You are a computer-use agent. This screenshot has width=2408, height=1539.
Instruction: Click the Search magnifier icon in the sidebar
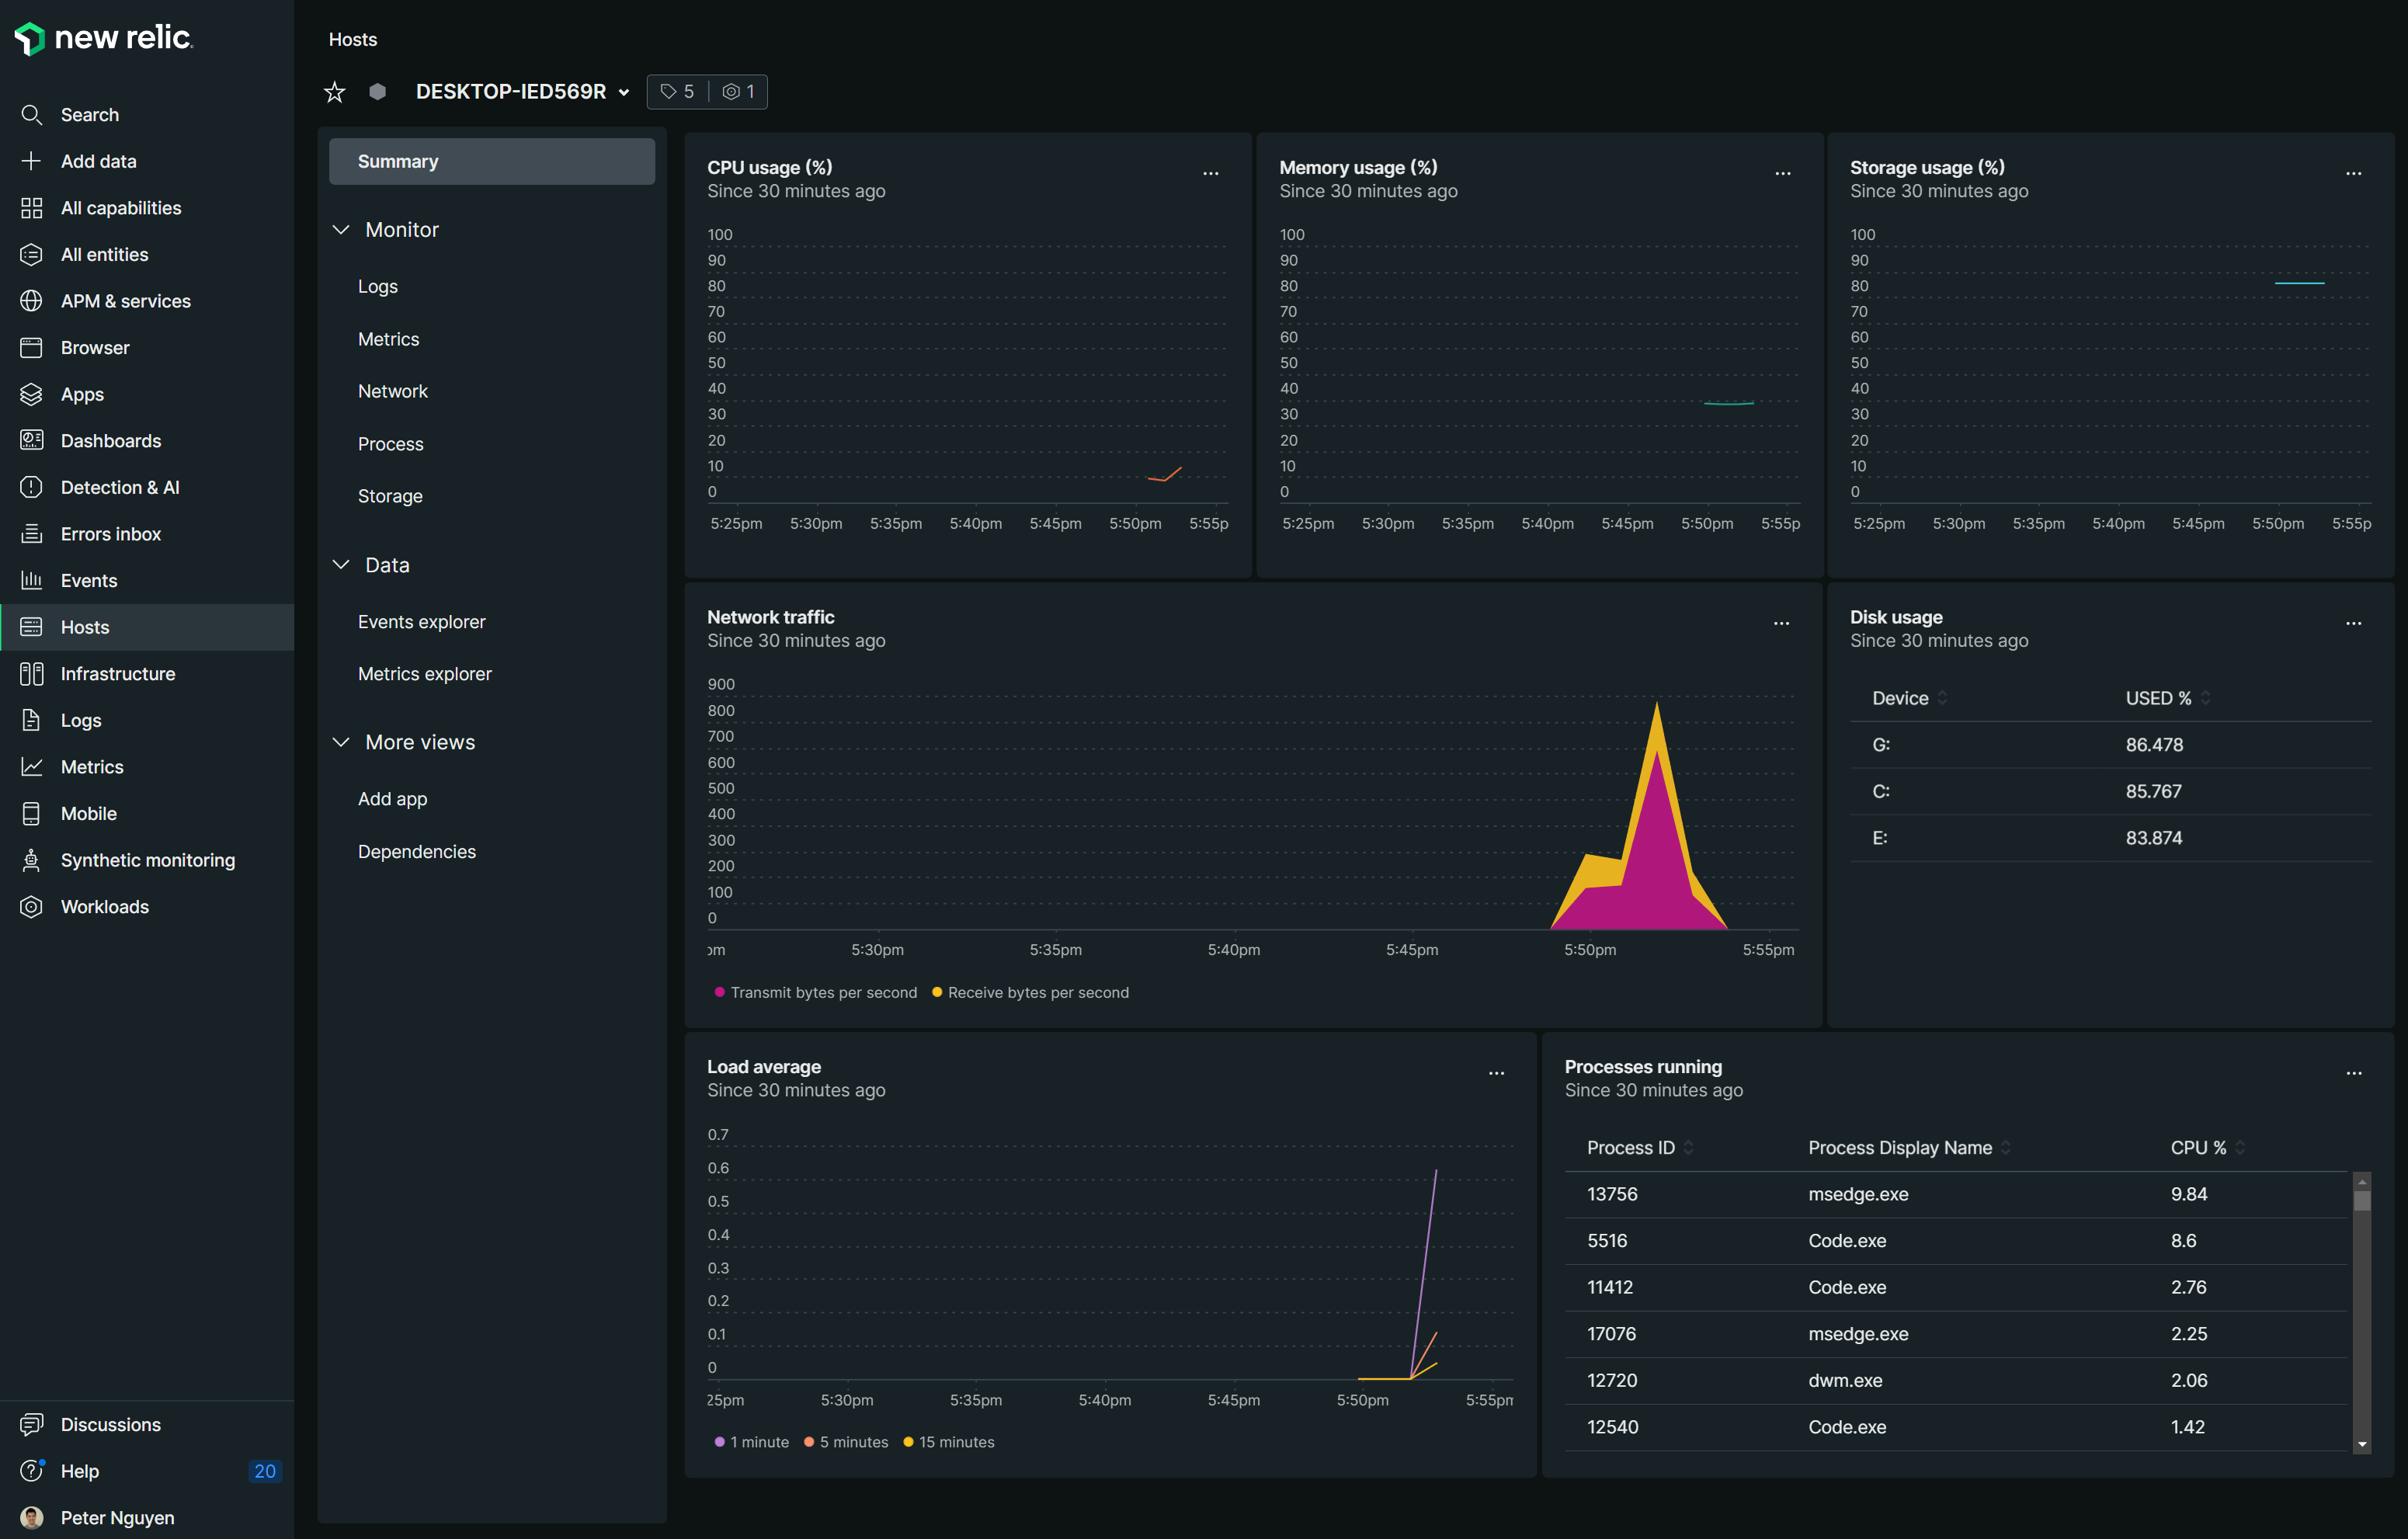(x=31, y=115)
